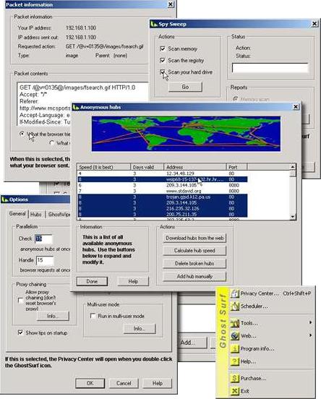This screenshot has width=321, height=399.
Task: Select hub row www.stdavid.org
Action: pyautogui.click(x=162, y=191)
